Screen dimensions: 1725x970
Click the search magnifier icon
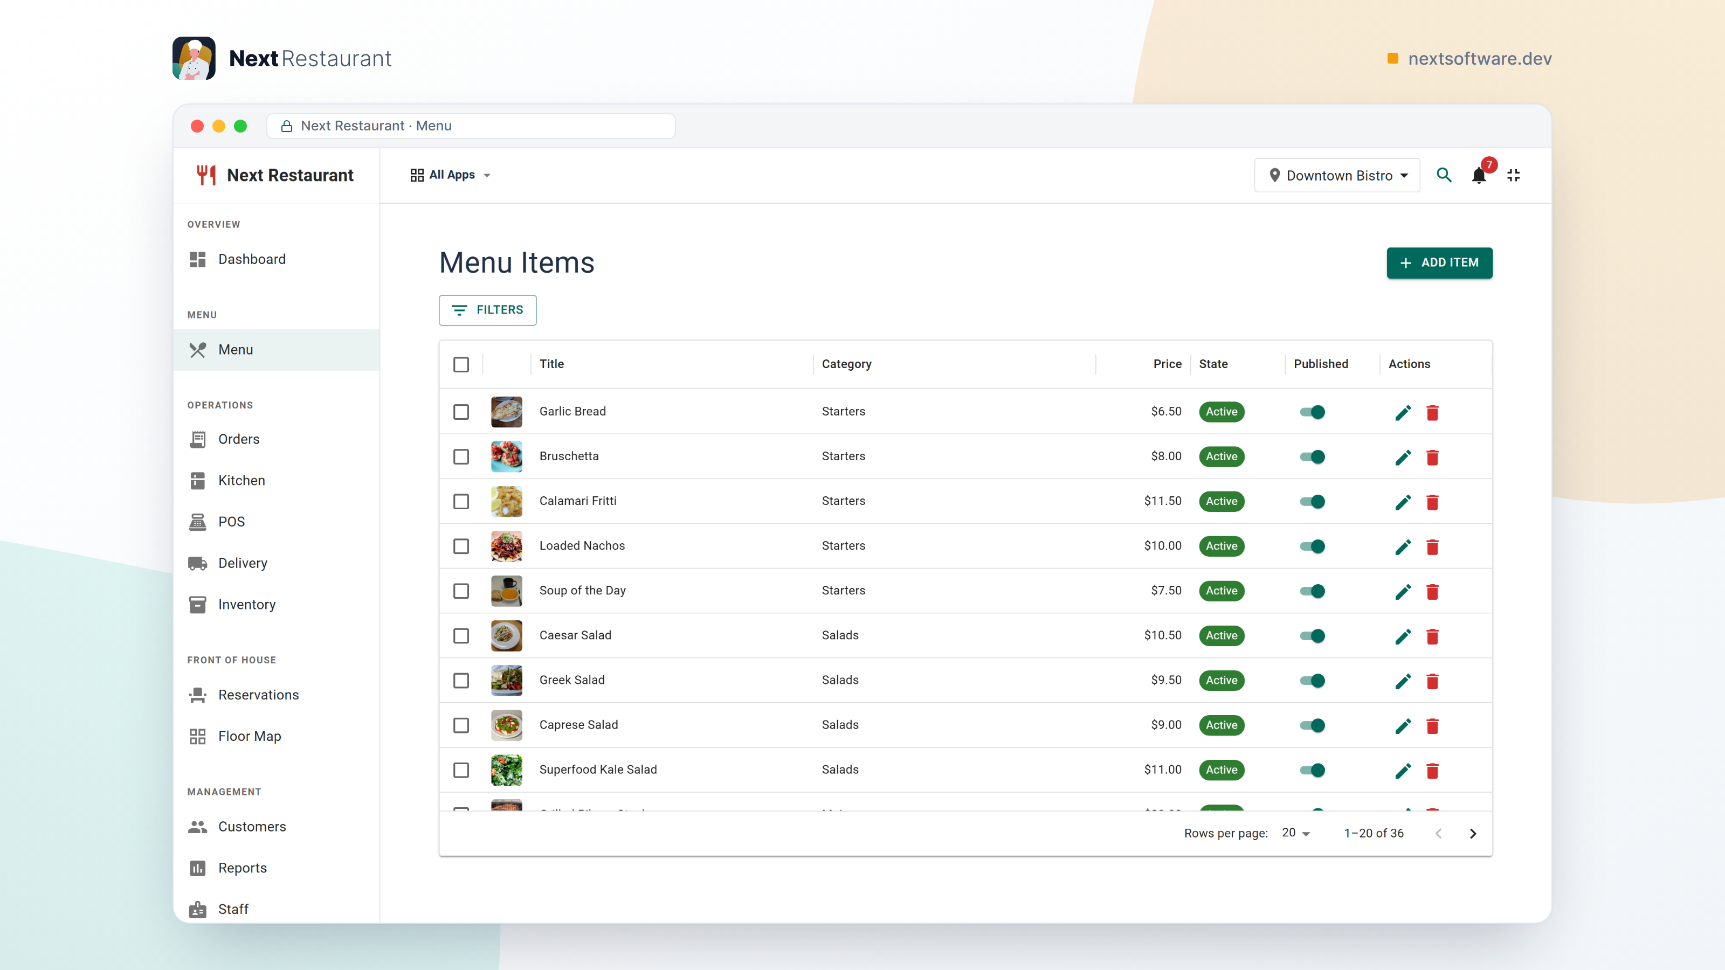(x=1444, y=175)
